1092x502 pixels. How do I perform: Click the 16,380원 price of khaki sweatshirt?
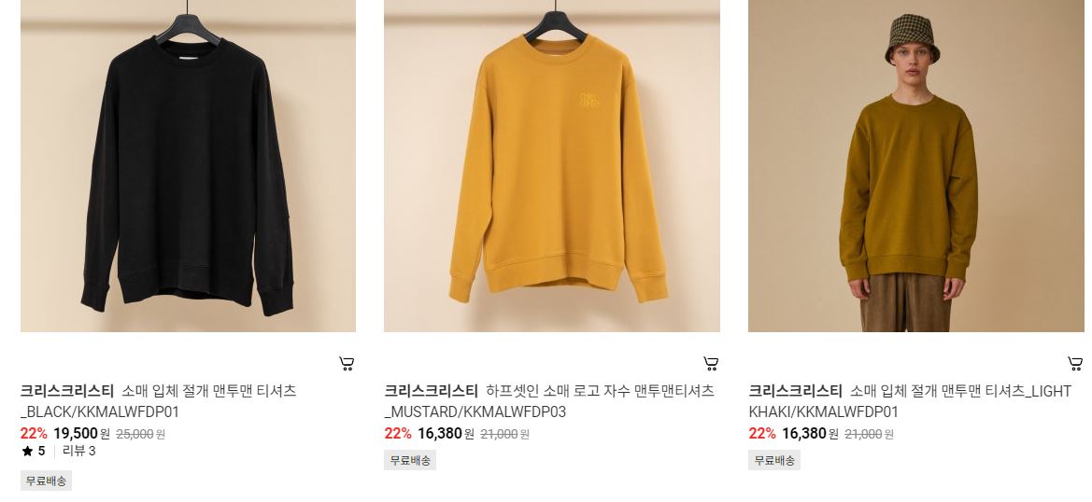point(810,434)
